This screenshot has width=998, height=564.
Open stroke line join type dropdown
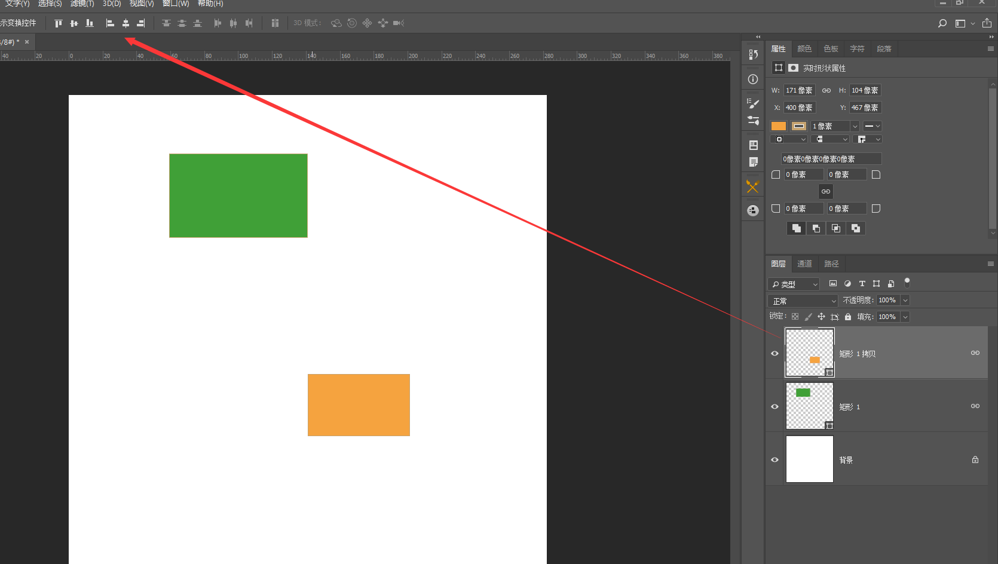[x=869, y=139]
